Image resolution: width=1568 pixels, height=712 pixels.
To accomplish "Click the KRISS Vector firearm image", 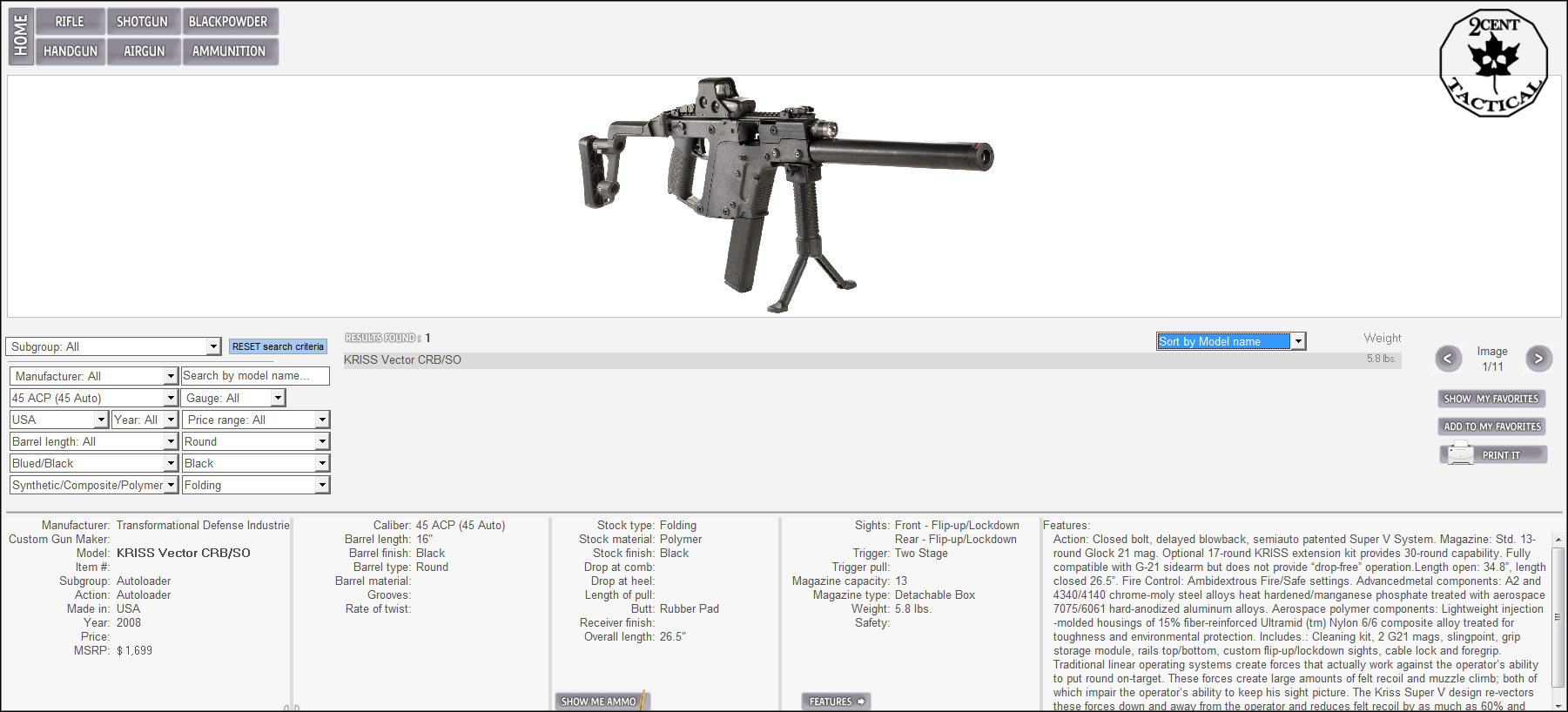I will [x=785, y=196].
